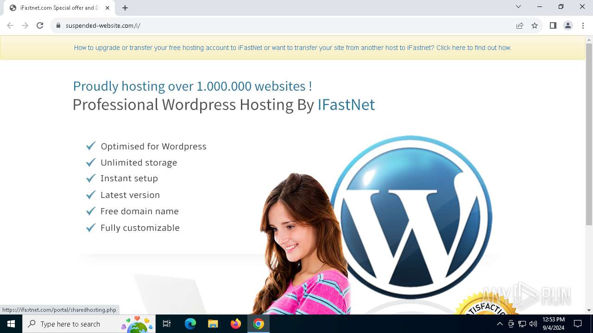Open the upgrade or transfer hosting banner link
Image resolution: width=593 pixels, height=333 pixels.
tap(293, 48)
